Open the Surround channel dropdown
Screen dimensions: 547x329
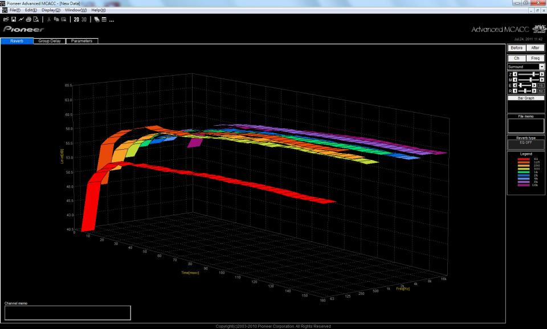pos(541,67)
